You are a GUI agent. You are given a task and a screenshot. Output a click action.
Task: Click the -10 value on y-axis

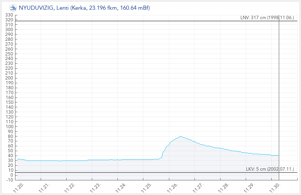pos(8,180)
